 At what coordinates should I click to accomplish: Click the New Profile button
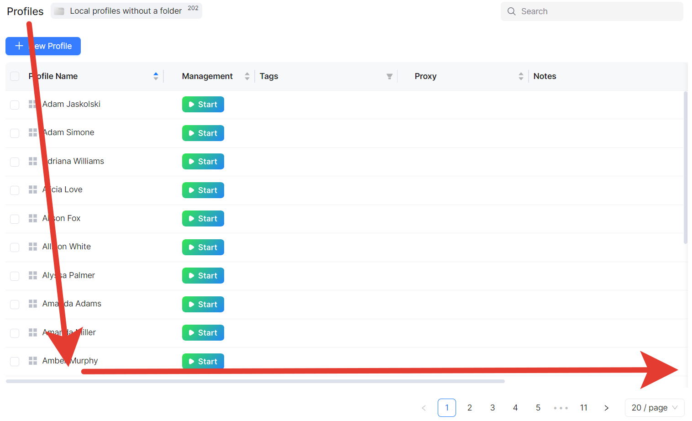coord(43,46)
